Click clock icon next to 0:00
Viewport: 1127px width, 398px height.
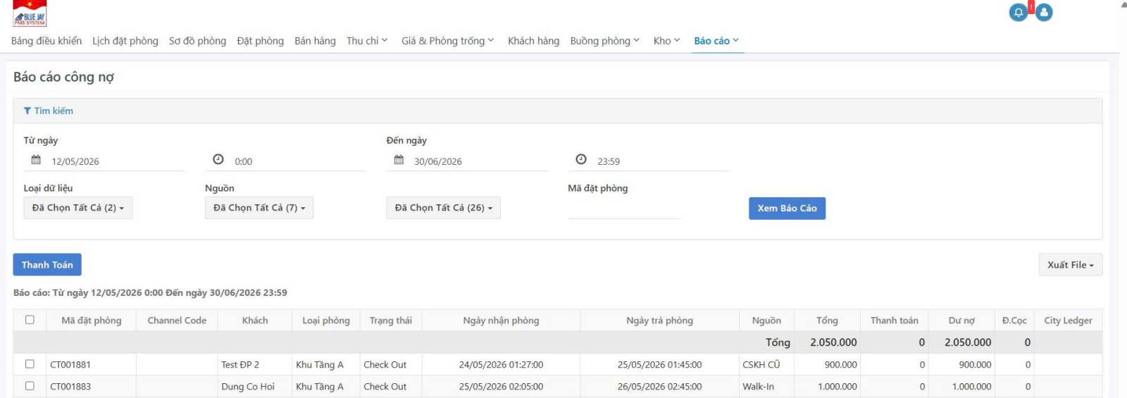coord(218,160)
